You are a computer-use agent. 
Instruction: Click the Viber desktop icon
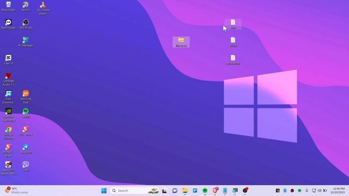26,166
